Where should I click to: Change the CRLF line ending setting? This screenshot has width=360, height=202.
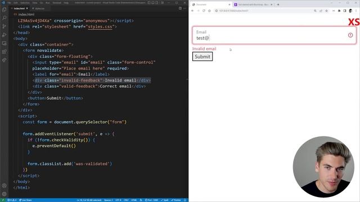(126, 200)
